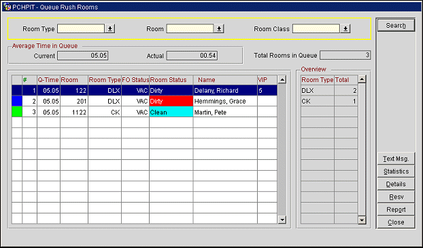Click the red Dirty status for room 201
This screenshot has width=423, height=248.
click(171, 101)
